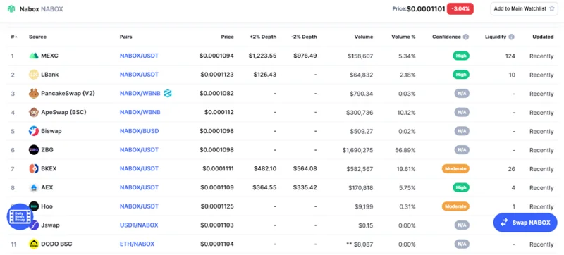The image size is (564, 255).
Task: Click the -3.04% price change badge
Action: 460,8
